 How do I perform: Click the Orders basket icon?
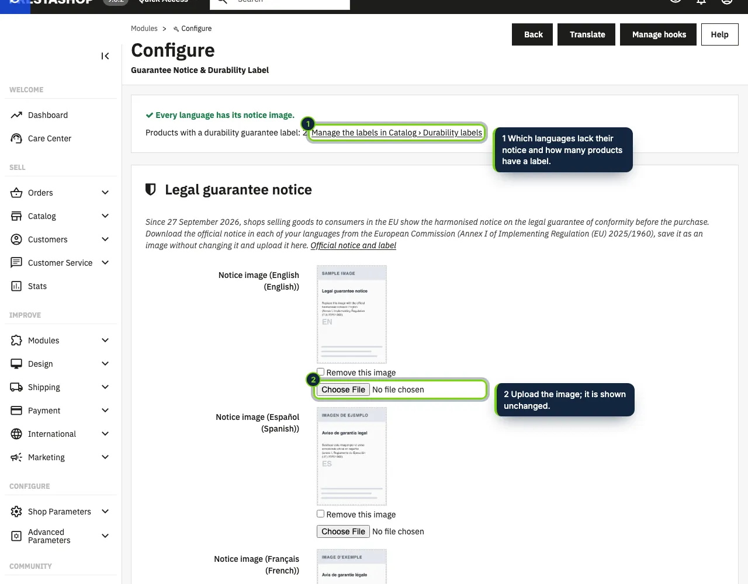point(16,193)
